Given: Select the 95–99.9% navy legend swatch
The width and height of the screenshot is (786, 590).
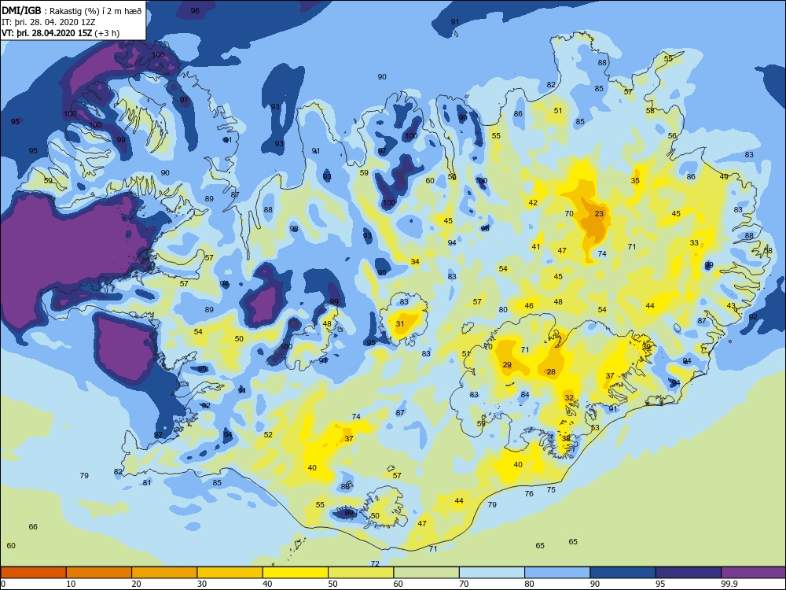Looking at the screenshot, I should (689, 573).
